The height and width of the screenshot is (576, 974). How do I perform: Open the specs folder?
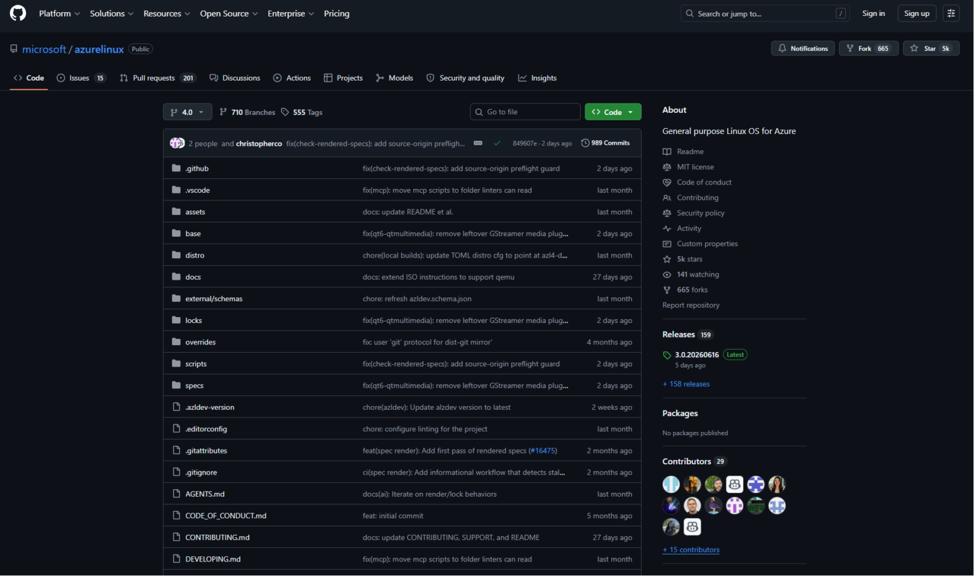point(194,386)
